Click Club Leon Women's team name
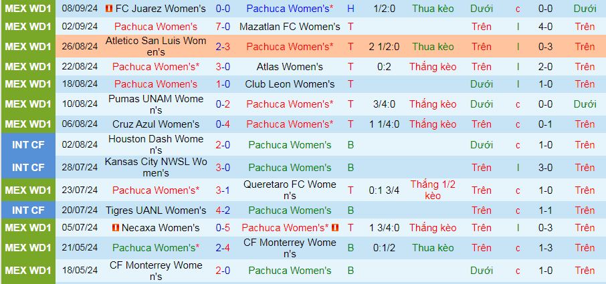Image resolution: width=606 pixels, height=284 pixels. 290,84
